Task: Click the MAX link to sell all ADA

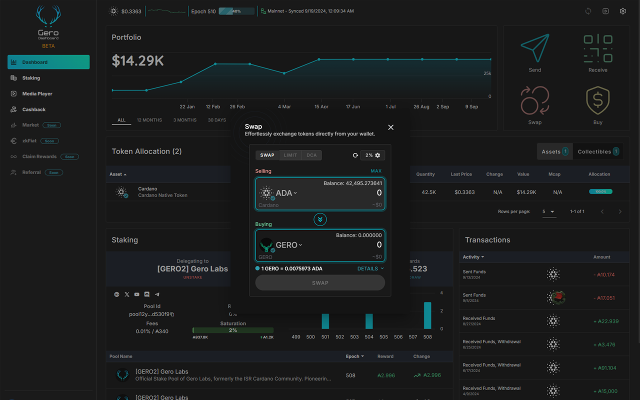Action: point(375,170)
